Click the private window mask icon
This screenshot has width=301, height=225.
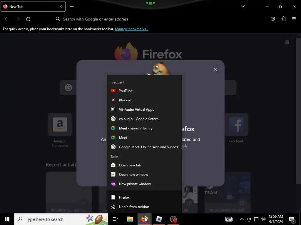pyautogui.click(x=113, y=184)
